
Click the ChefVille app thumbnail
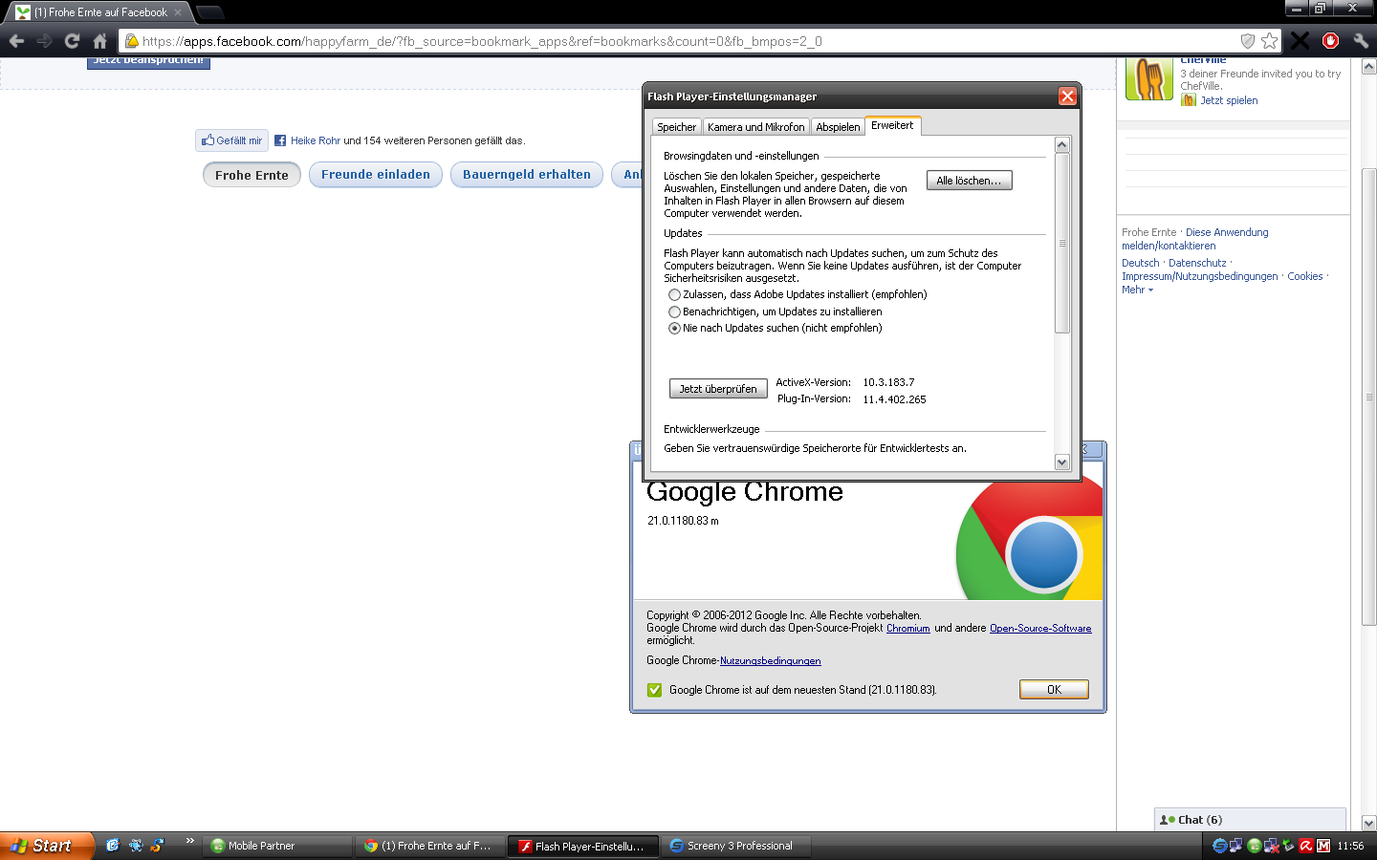(x=1149, y=79)
